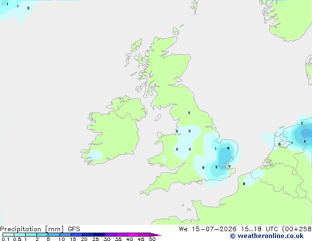The image size is (312, 241).
Task: Click the 40–45 mm legend color swatch
Action: (133, 235)
